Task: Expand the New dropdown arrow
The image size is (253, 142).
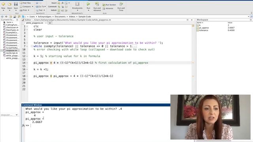Action: (3, 11)
